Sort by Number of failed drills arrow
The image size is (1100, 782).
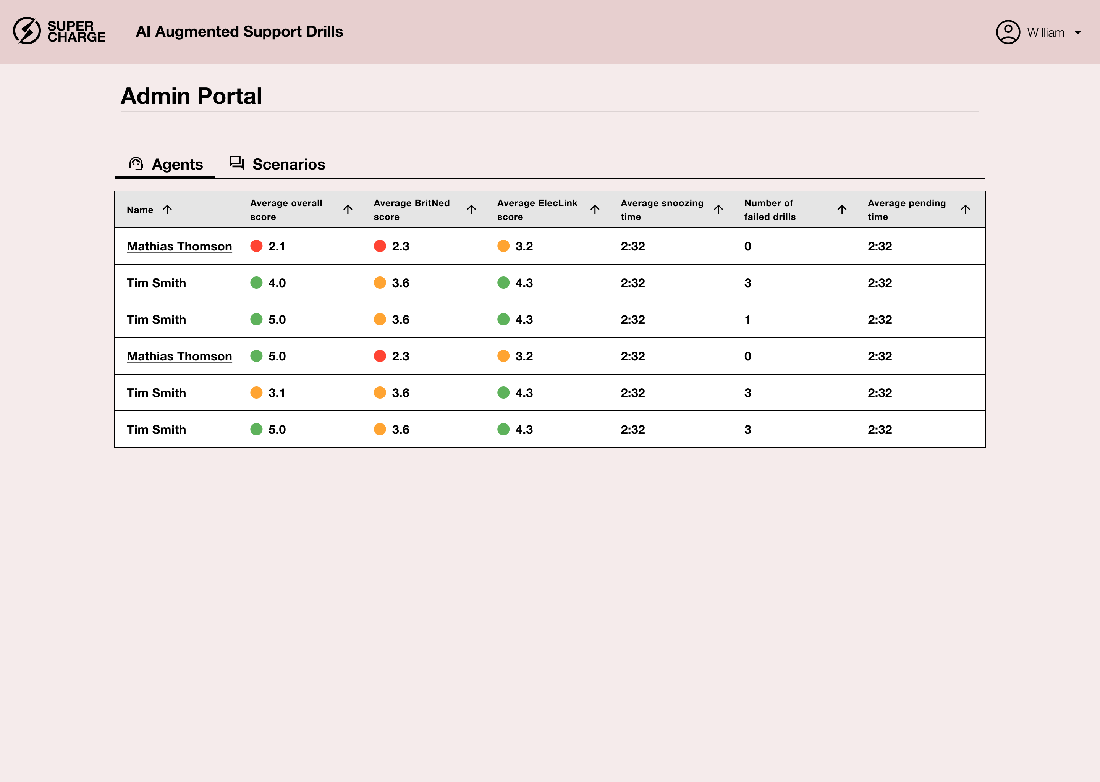coord(841,209)
